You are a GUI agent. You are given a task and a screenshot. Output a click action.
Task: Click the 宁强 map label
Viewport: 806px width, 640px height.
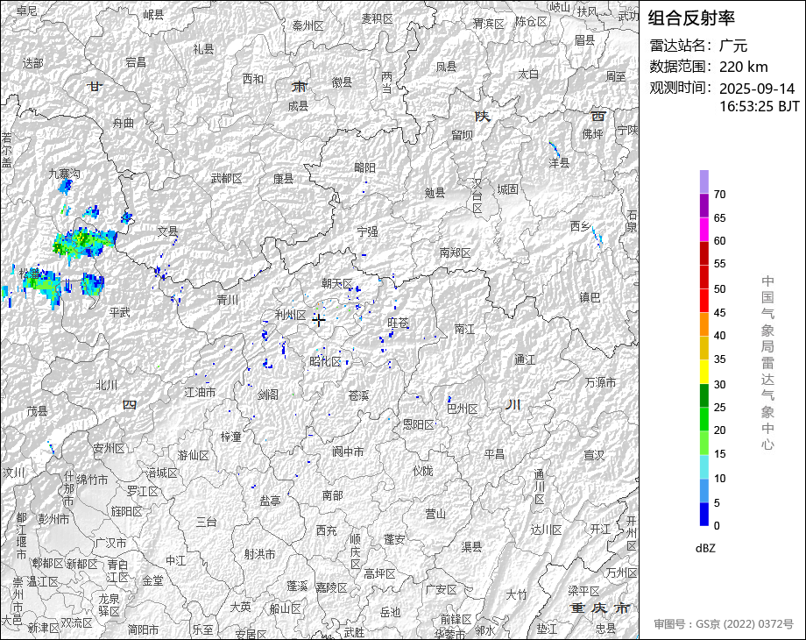coord(368,231)
